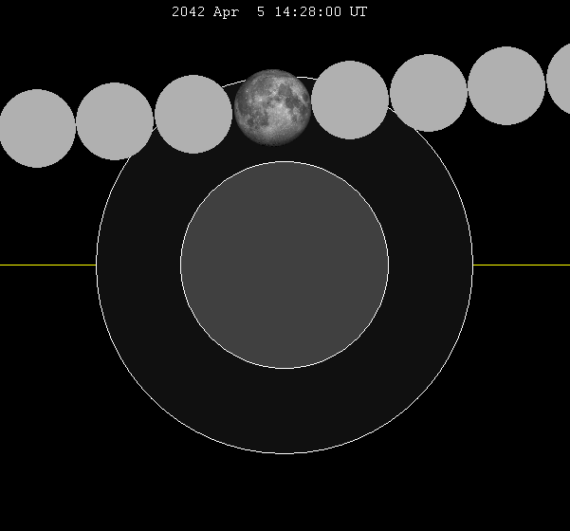Screen dimensions: 570x531
Task: Select gray disc immediately left of textured Moon
Action: (x=193, y=115)
